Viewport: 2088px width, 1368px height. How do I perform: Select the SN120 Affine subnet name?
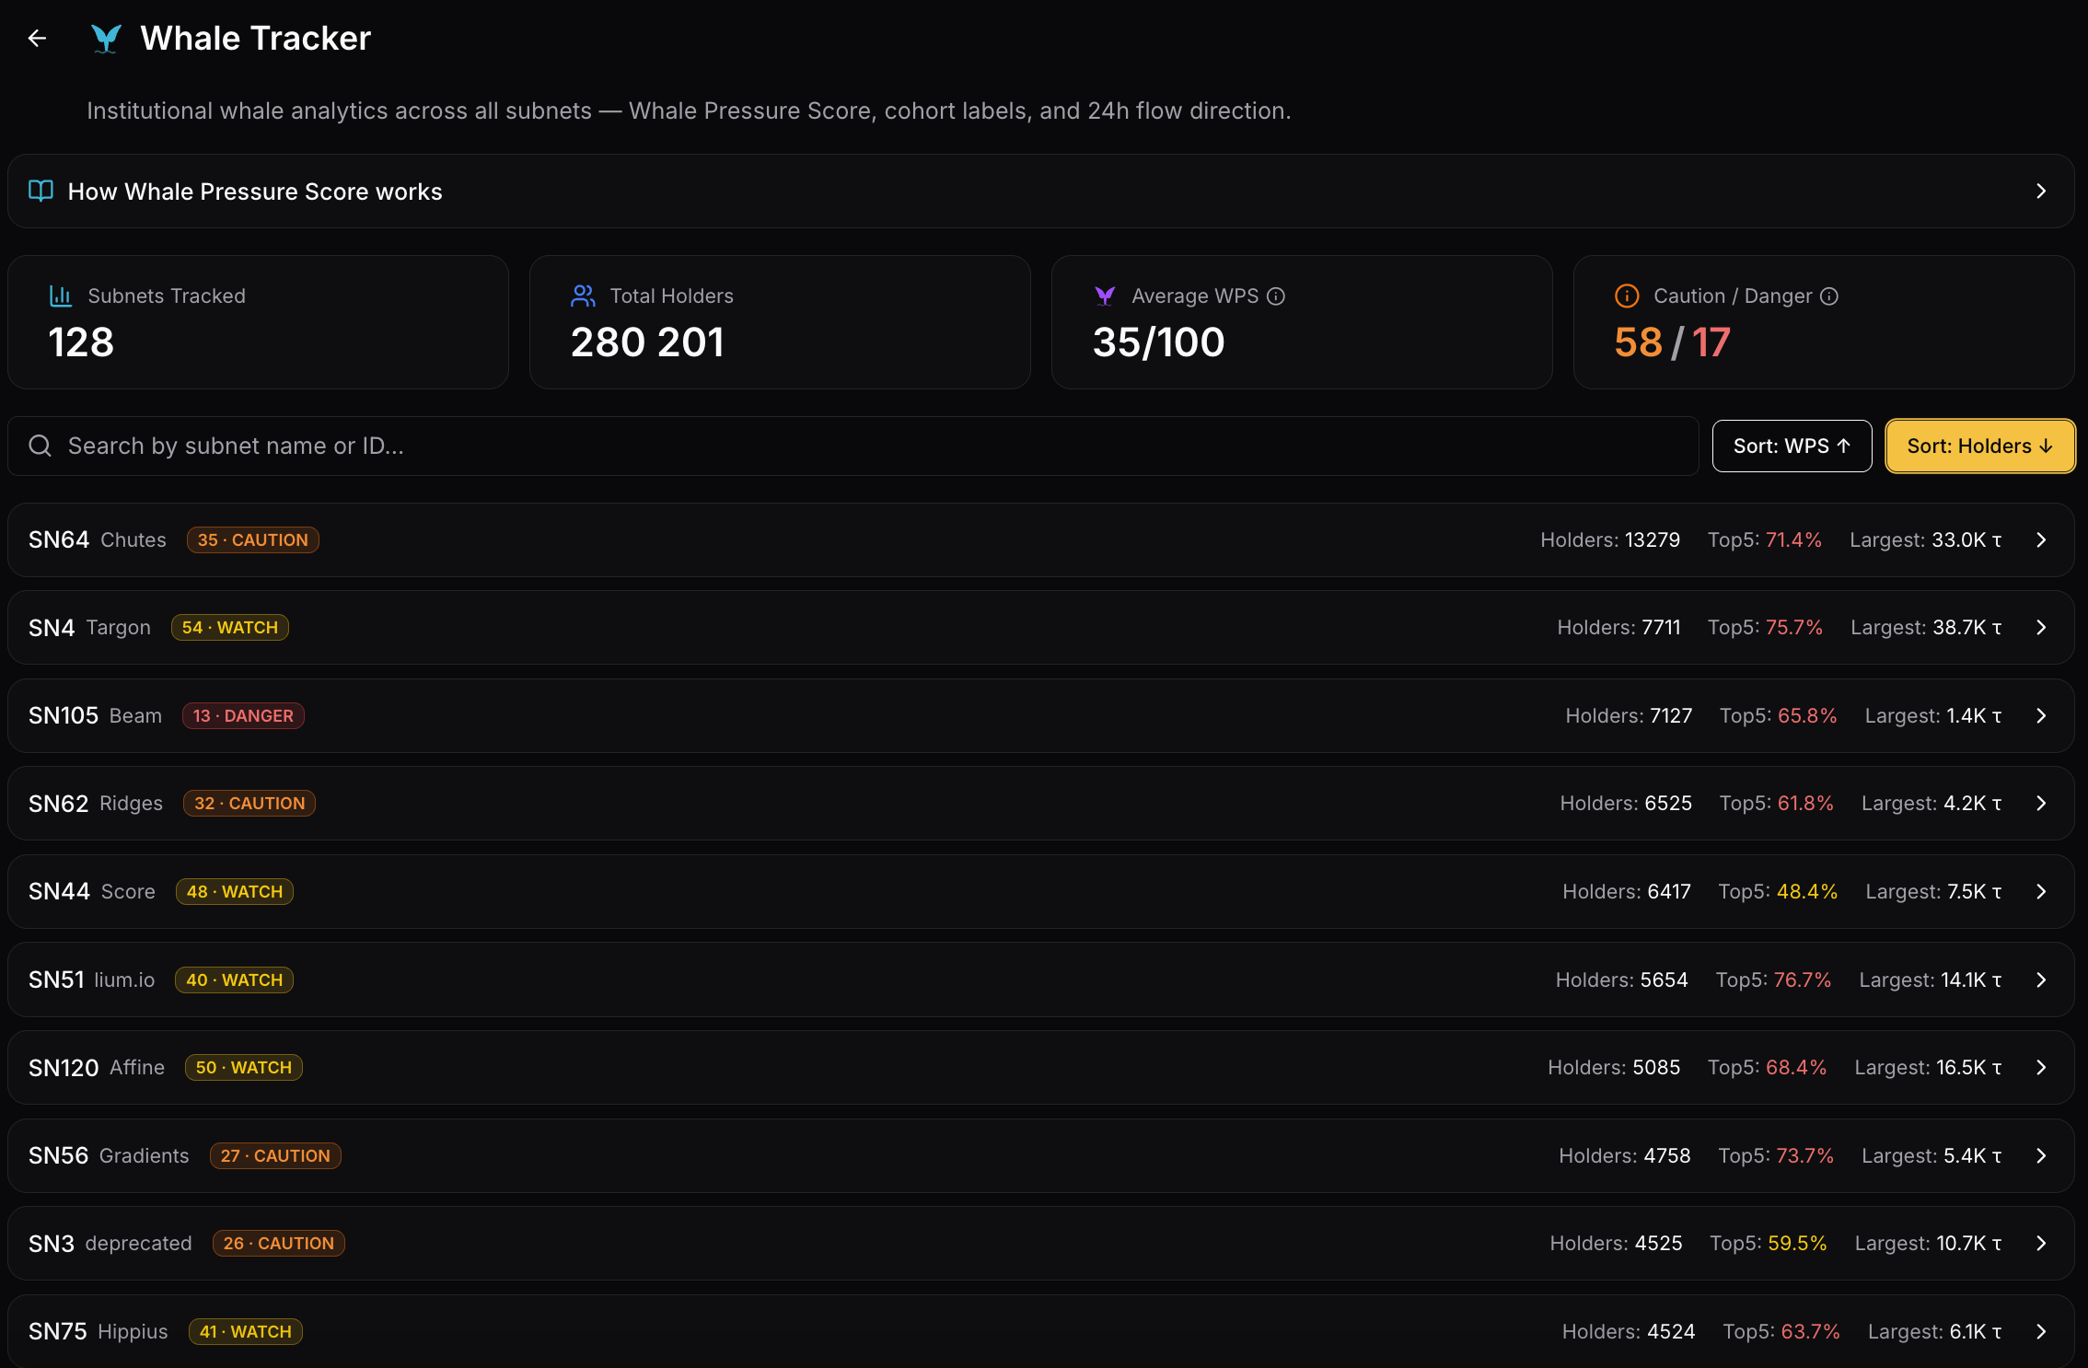pyautogui.click(x=97, y=1067)
